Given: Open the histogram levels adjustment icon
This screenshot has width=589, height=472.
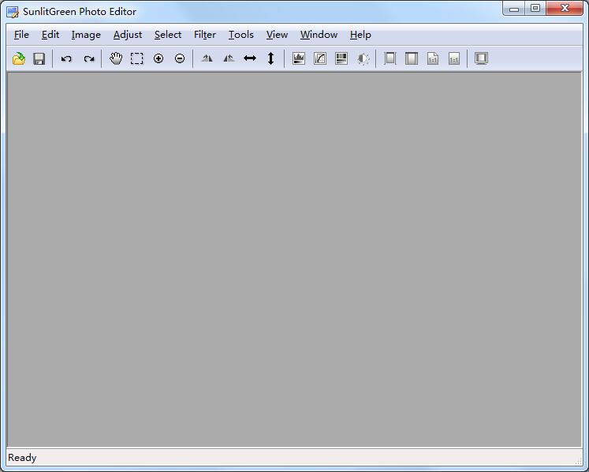Looking at the screenshot, I should [x=299, y=58].
